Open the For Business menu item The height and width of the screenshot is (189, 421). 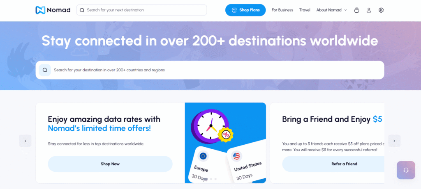point(282,10)
